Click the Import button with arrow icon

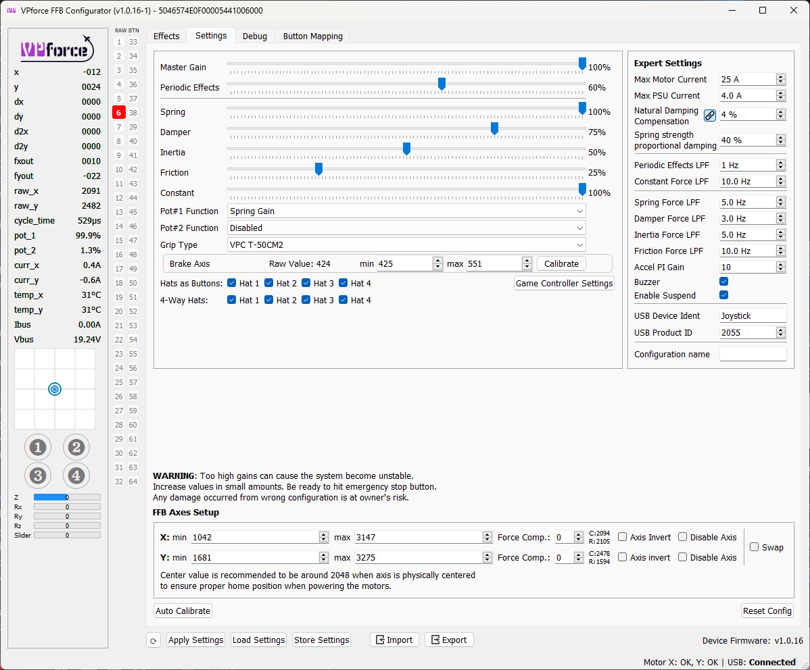click(x=394, y=640)
